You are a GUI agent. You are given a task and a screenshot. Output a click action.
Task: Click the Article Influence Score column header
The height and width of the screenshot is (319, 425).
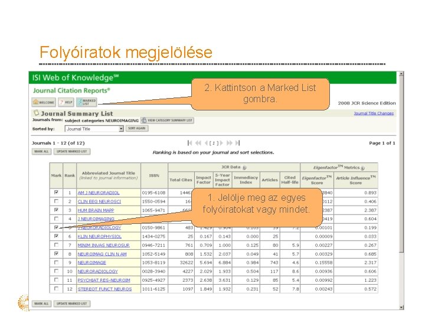coord(355,180)
